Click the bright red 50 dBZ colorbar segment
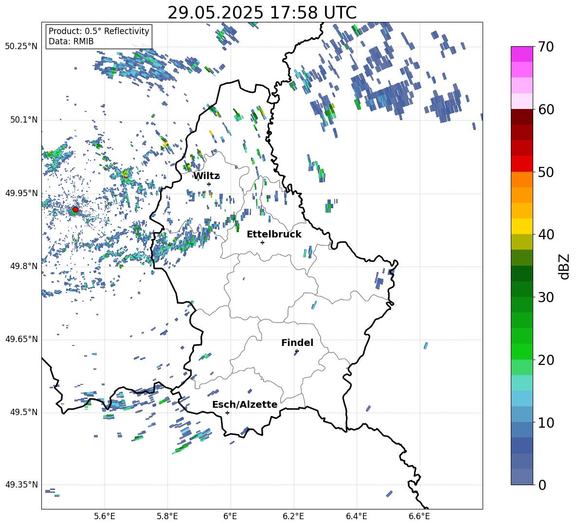 tap(522, 164)
